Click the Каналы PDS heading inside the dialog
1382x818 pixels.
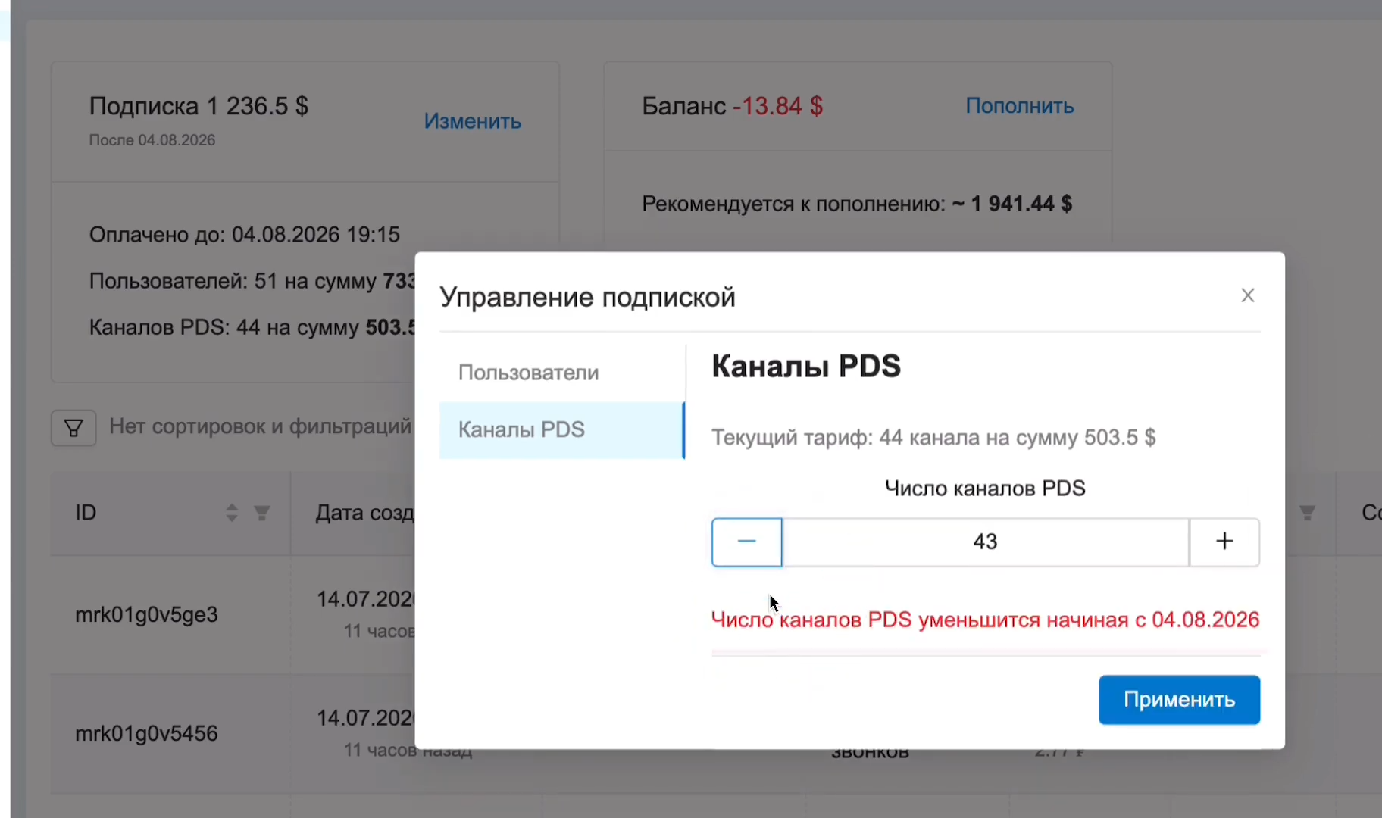806,367
